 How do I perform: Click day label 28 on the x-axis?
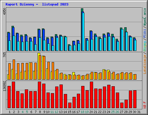pyautogui.click(x=126, y=112)
